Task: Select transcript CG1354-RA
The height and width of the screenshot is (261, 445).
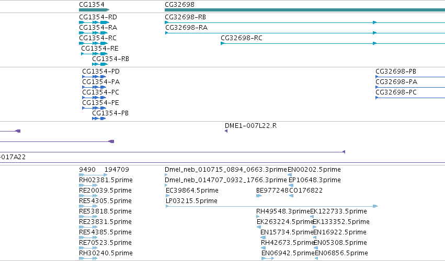Action: coord(98,28)
